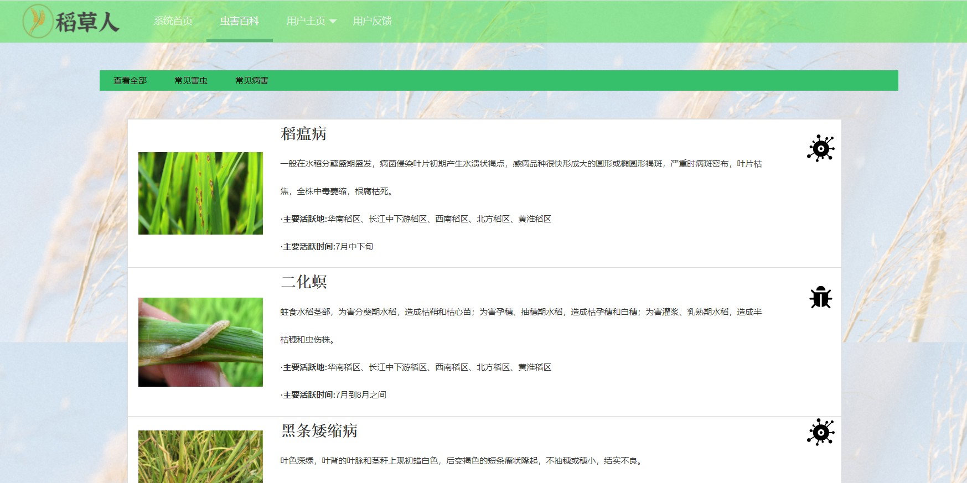This screenshot has width=967, height=483.
Task: Click the 稻草人 site title text
Action: (x=87, y=22)
